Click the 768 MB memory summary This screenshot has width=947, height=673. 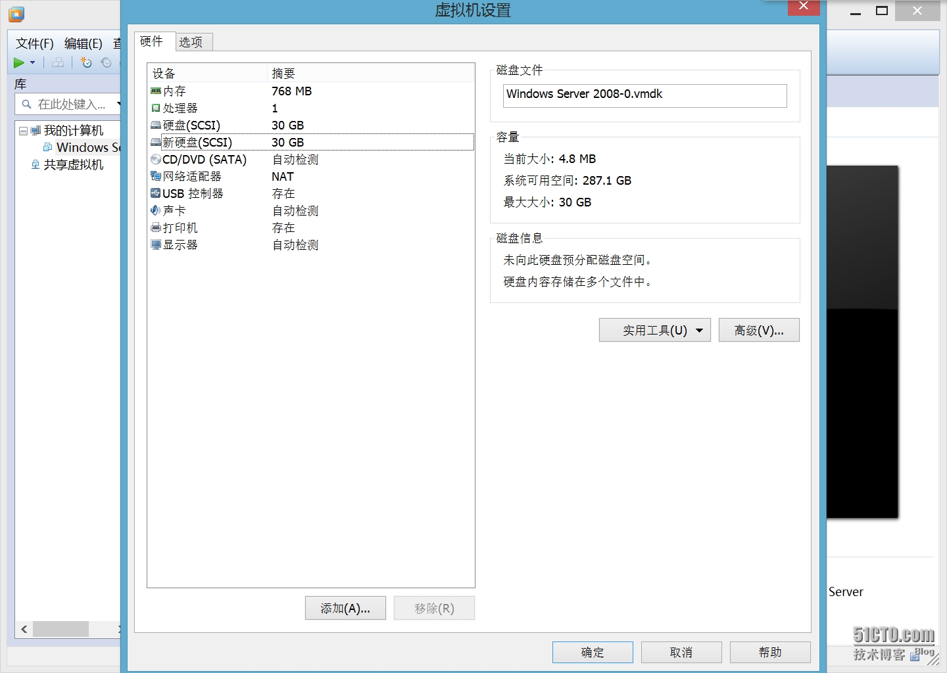tap(292, 91)
